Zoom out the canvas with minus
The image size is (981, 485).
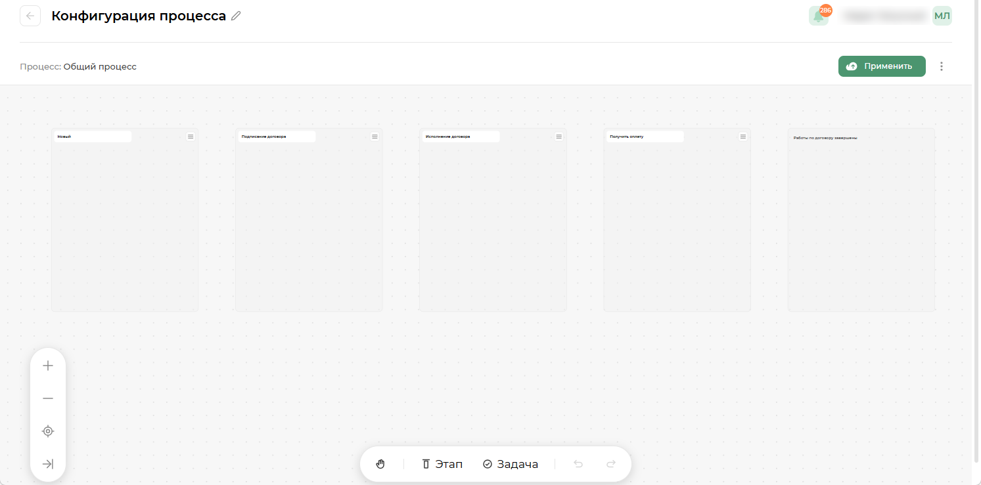point(48,398)
